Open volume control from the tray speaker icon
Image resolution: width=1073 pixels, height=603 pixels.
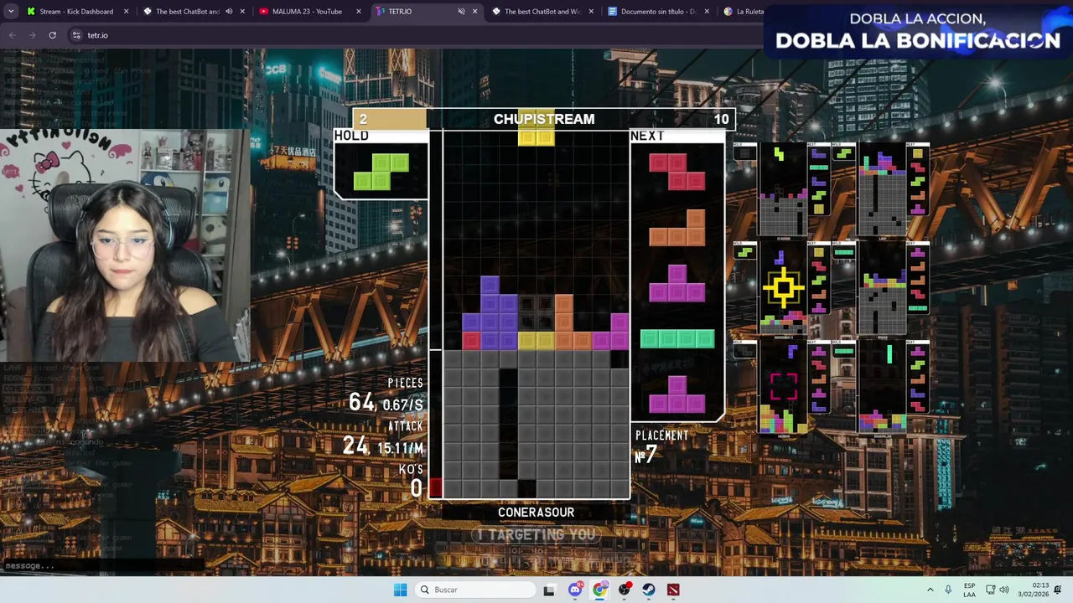pyautogui.click(x=1004, y=590)
